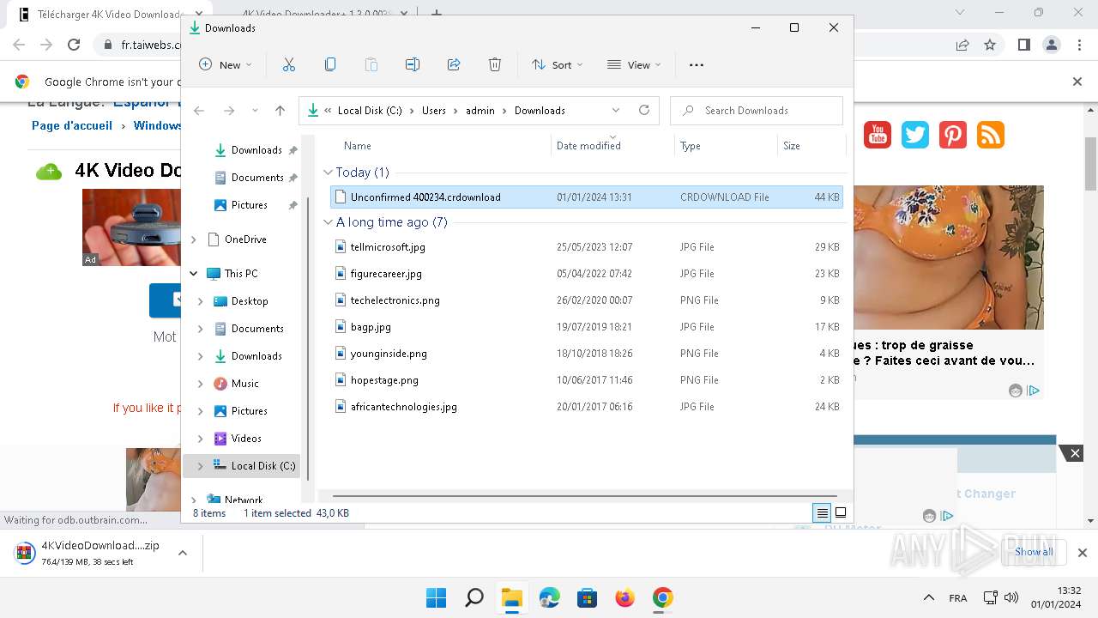Screen dimensions: 1098x618
Task: Open the See more ellipsis menu
Action: coord(697,64)
